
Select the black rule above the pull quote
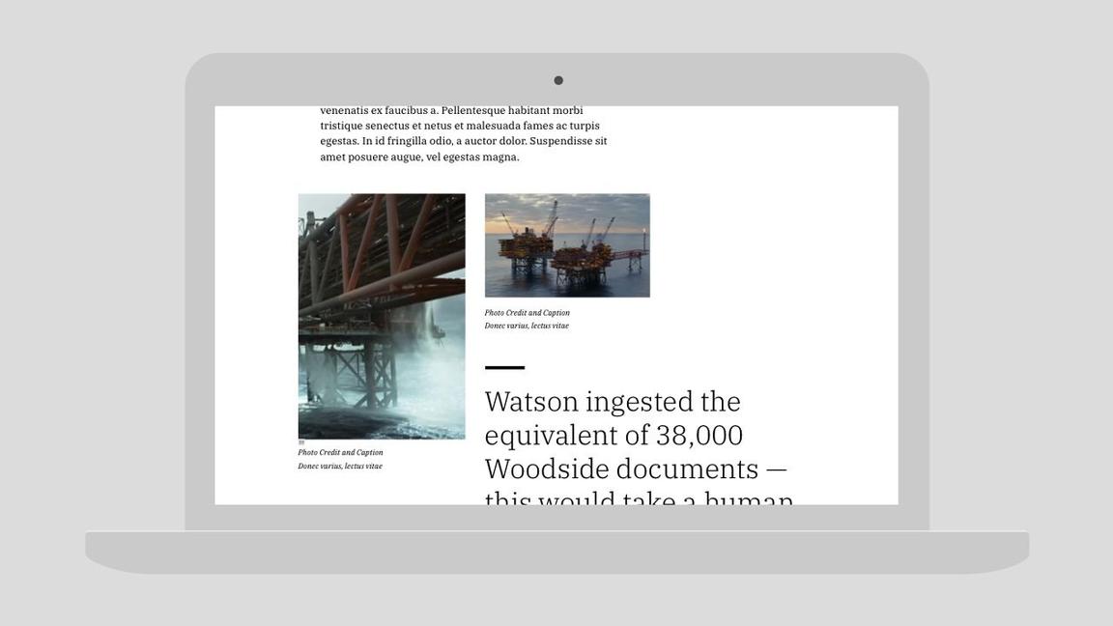[x=504, y=367]
